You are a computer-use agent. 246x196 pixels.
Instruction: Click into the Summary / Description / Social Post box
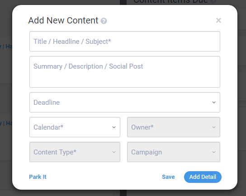point(125,72)
